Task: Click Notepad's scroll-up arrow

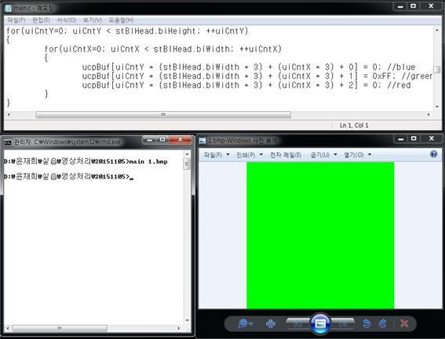Action: click(x=437, y=30)
